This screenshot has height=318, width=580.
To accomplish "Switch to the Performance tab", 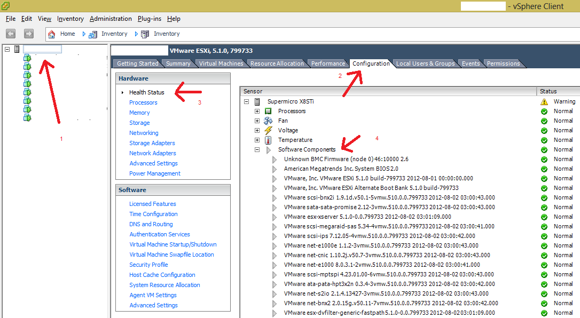I will click(x=328, y=63).
